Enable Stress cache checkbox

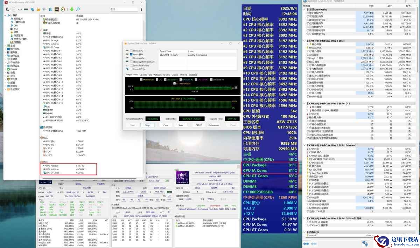coord(131,58)
